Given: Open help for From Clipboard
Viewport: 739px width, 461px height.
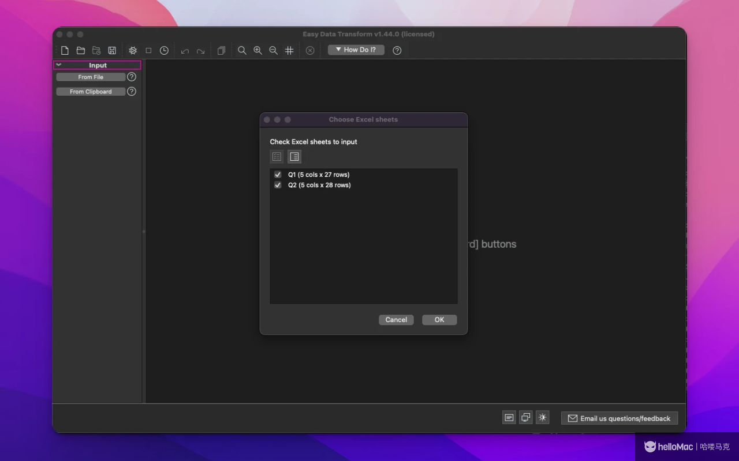Looking at the screenshot, I should [132, 91].
